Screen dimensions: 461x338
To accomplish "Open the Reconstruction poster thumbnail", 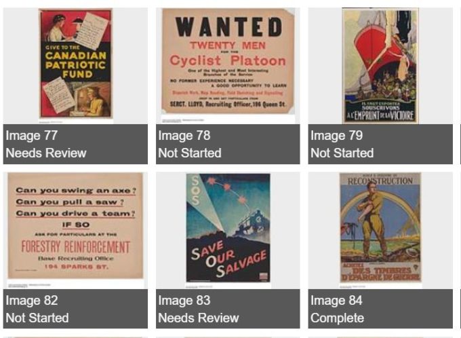I will [380, 227].
